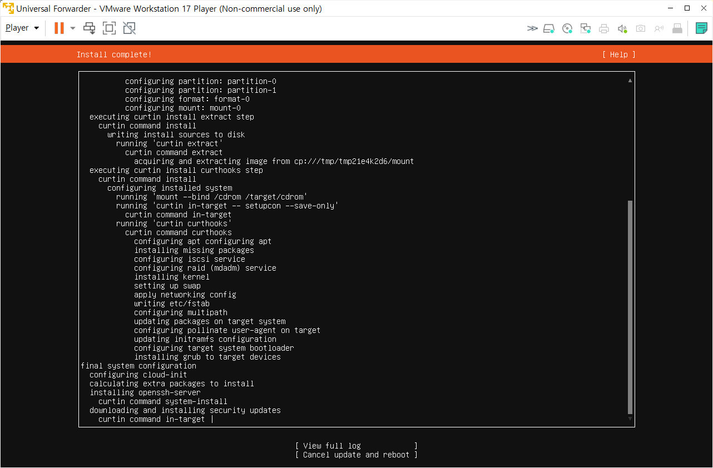Expand the devices toolbar chevron
713x468 pixels.
(532, 28)
